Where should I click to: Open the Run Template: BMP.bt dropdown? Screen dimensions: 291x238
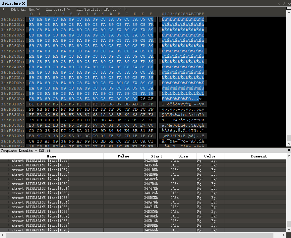(98, 9)
